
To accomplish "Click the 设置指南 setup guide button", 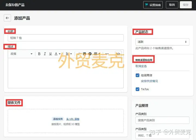I will (153, 5).
